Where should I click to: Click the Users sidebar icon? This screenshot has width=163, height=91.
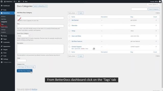click(2, 53)
